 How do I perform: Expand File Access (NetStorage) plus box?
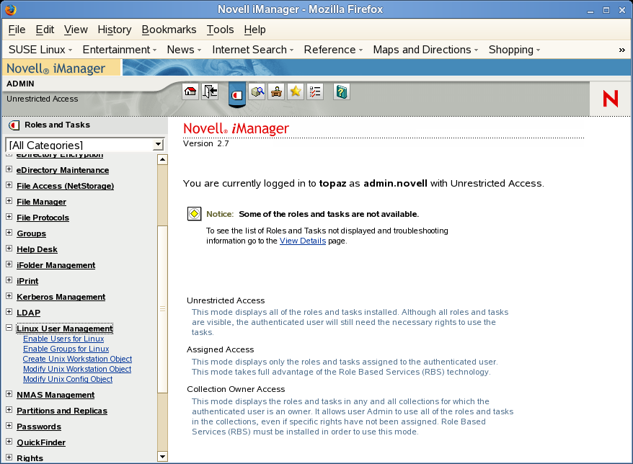click(9, 185)
